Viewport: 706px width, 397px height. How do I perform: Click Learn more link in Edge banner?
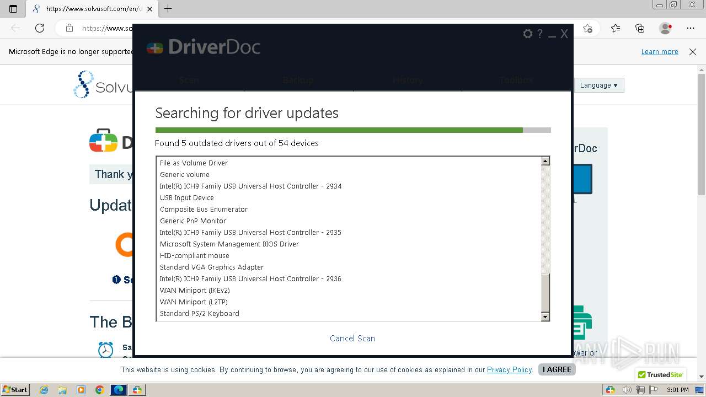[x=660, y=52]
